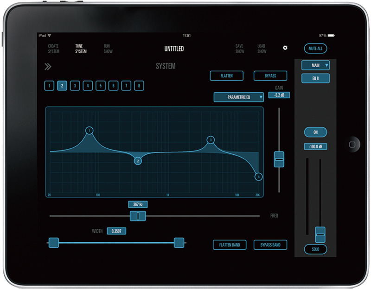The height and width of the screenshot is (290, 371).
Task: Expand side panel with double chevron
Action: [x=48, y=67]
